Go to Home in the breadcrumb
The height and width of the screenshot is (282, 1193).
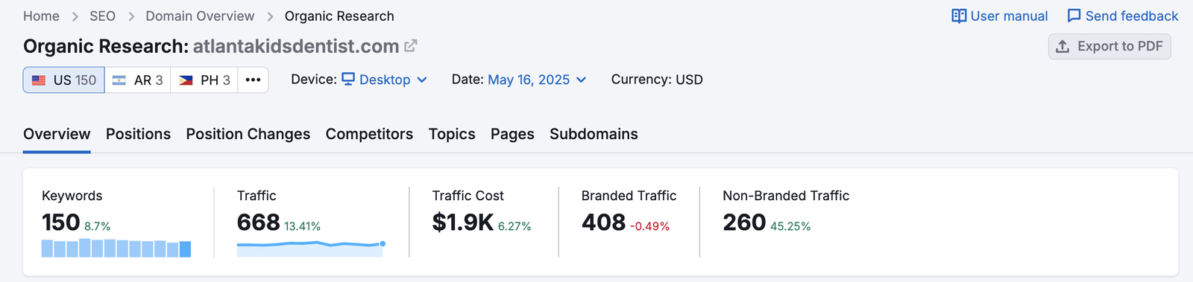click(41, 16)
